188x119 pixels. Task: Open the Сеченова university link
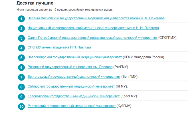click(x=96, y=18)
